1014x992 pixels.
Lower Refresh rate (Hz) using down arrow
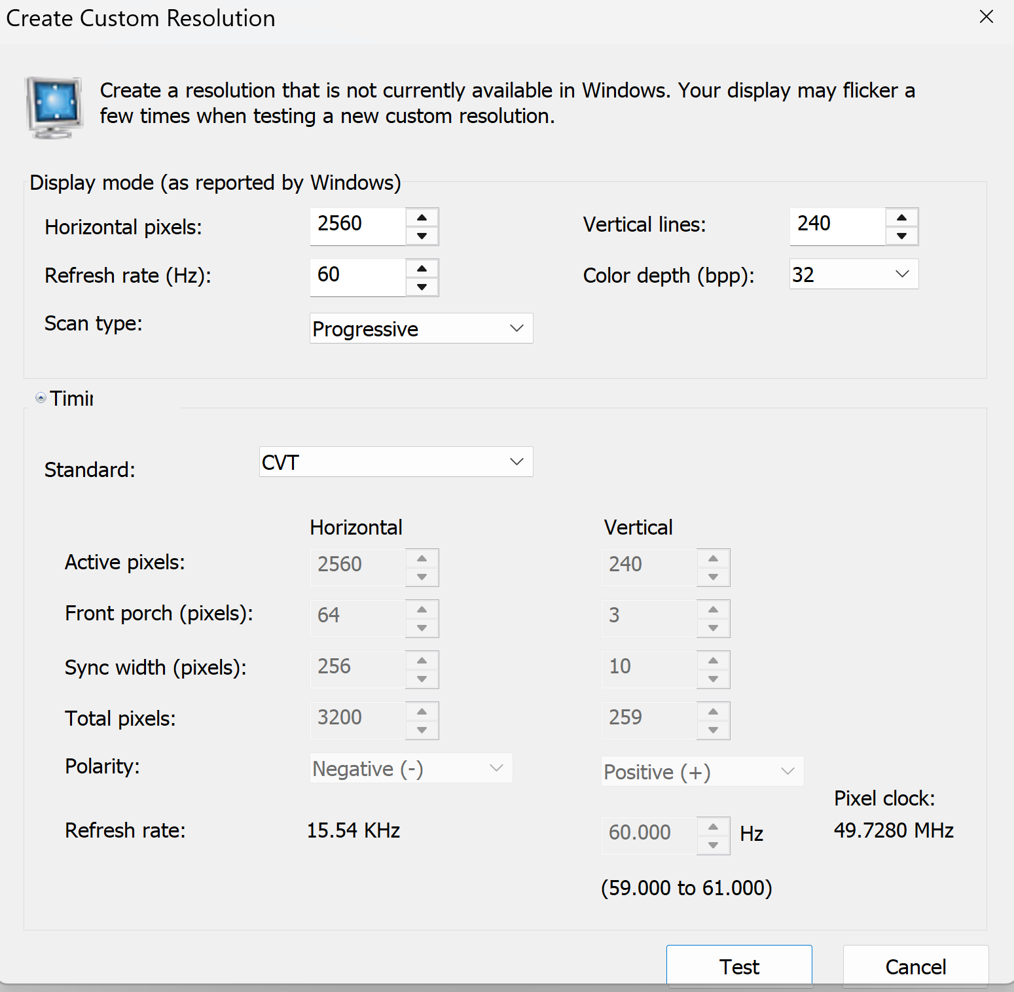pyautogui.click(x=422, y=287)
